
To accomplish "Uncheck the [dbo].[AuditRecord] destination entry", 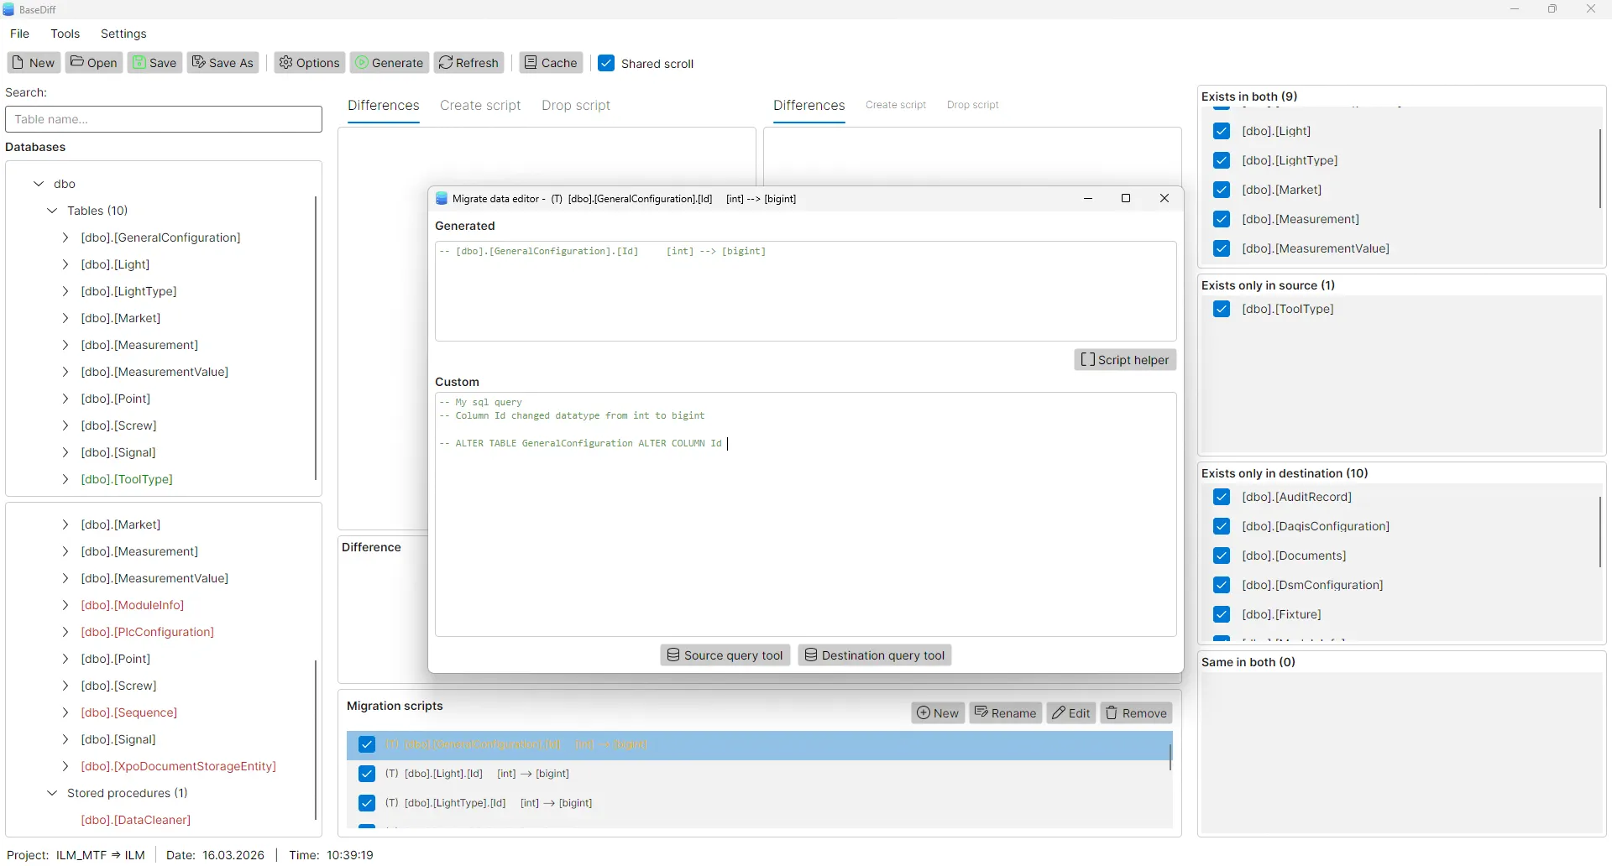I will coord(1222,497).
